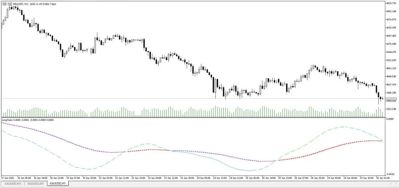Select the 4049.545 price label
This screenshot has width=399, height=188.
tap(392, 76)
